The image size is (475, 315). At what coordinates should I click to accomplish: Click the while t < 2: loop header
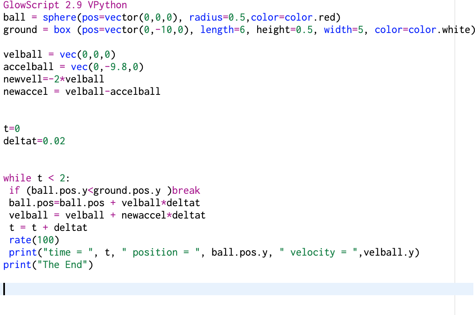[x=37, y=178]
